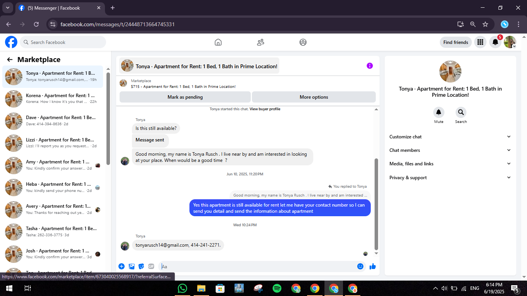Expand Chat members section

pos(450,150)
